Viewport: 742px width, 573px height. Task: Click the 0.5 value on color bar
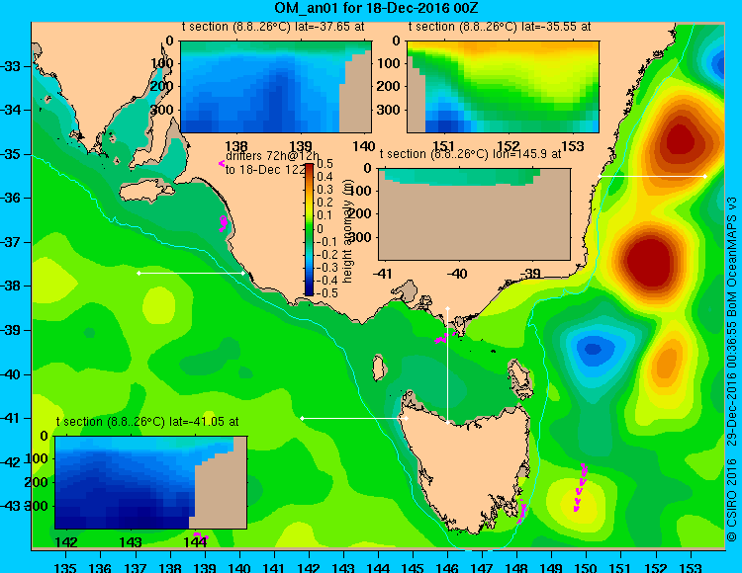(325, 164)
